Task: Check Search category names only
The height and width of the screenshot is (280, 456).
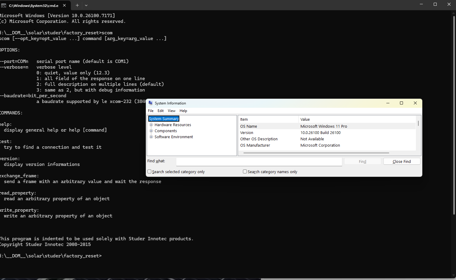Action: click(245, 172)
